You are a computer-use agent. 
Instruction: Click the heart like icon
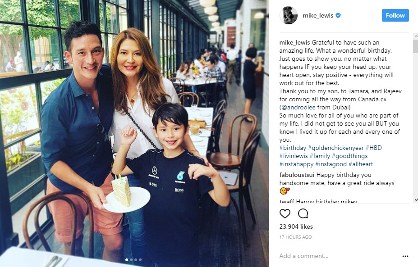285,213
